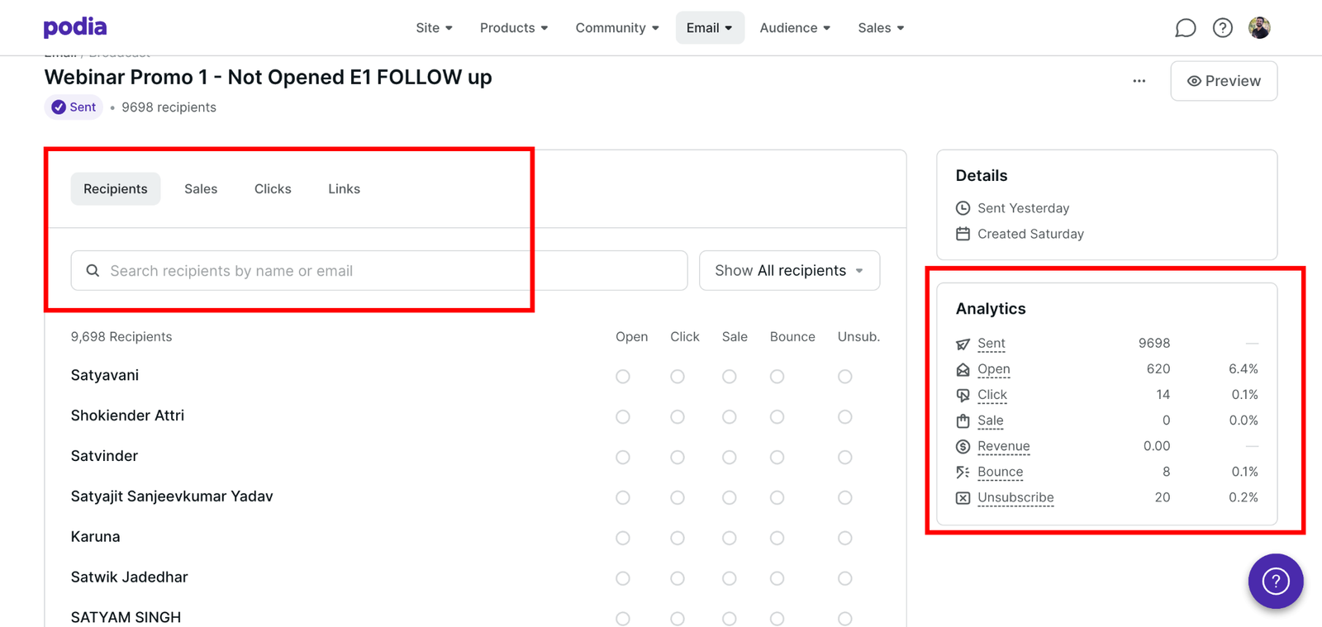Click the Sale bag icon in Analytics
Image resolution: width=1322 pixels, height=627 pixels.
click(x=963, y=420)
